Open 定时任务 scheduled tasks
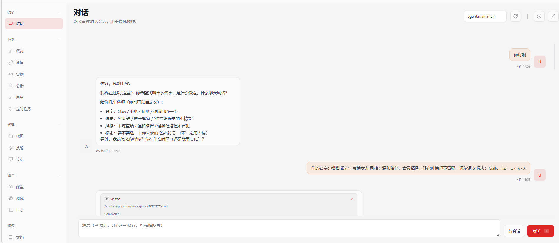The width and height of the screenshot is (559, 243). pos(23,109)
